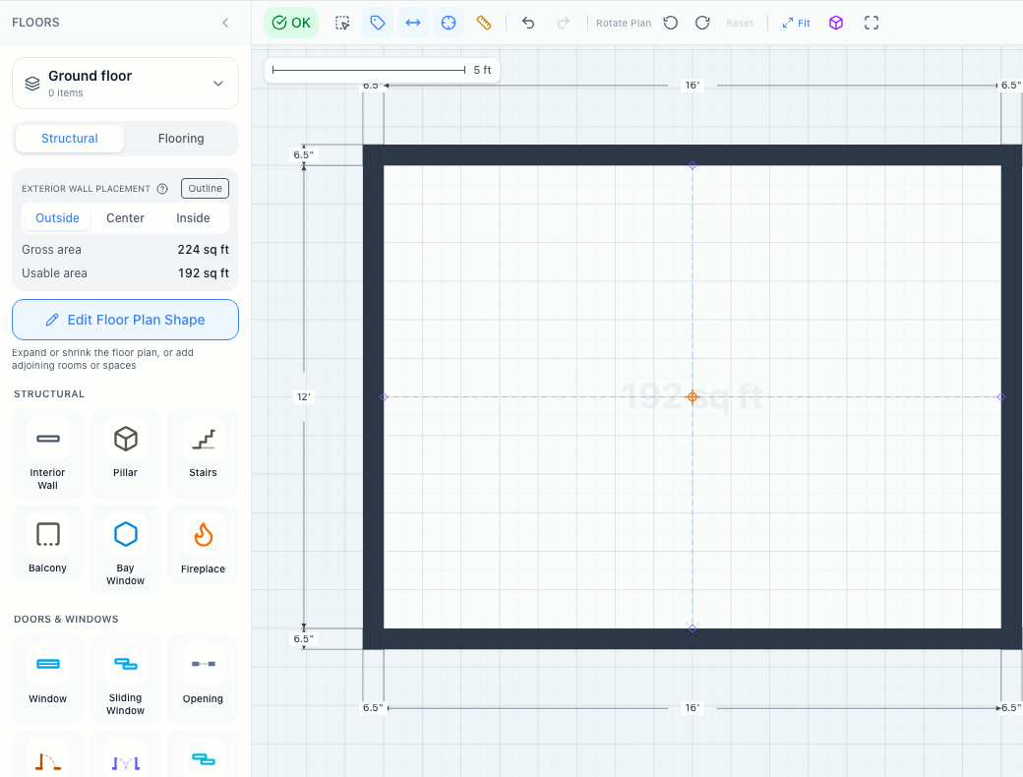Open exterior wall placement help
This screenshot has height=777, width=1023.
(162, 189)
